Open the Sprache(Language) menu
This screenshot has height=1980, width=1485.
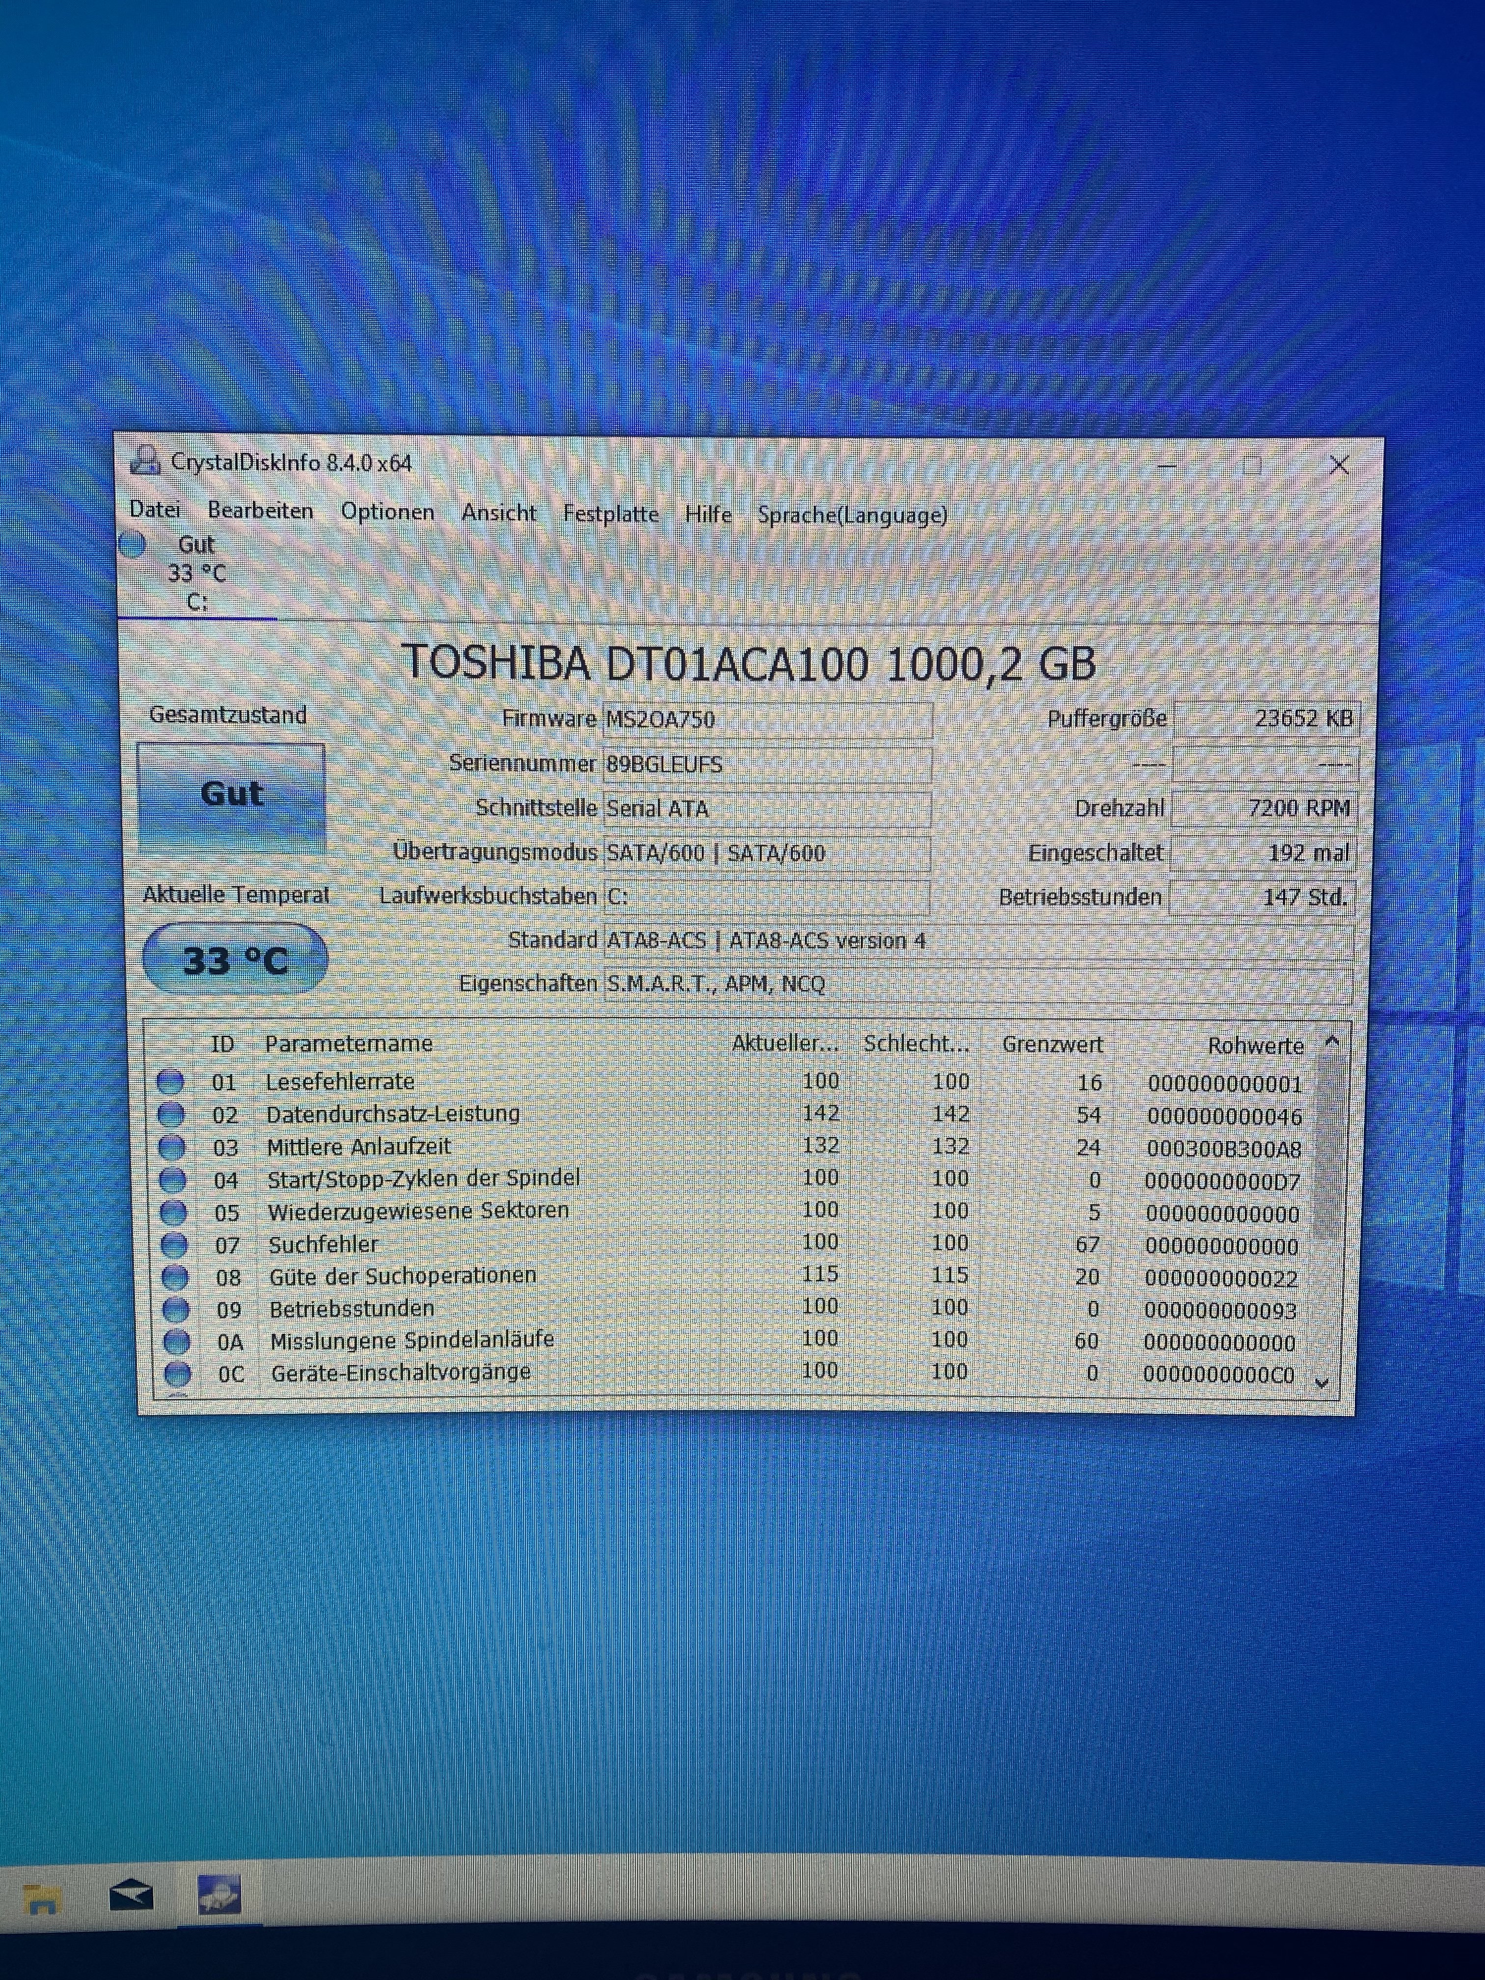[x=851, y=515]
